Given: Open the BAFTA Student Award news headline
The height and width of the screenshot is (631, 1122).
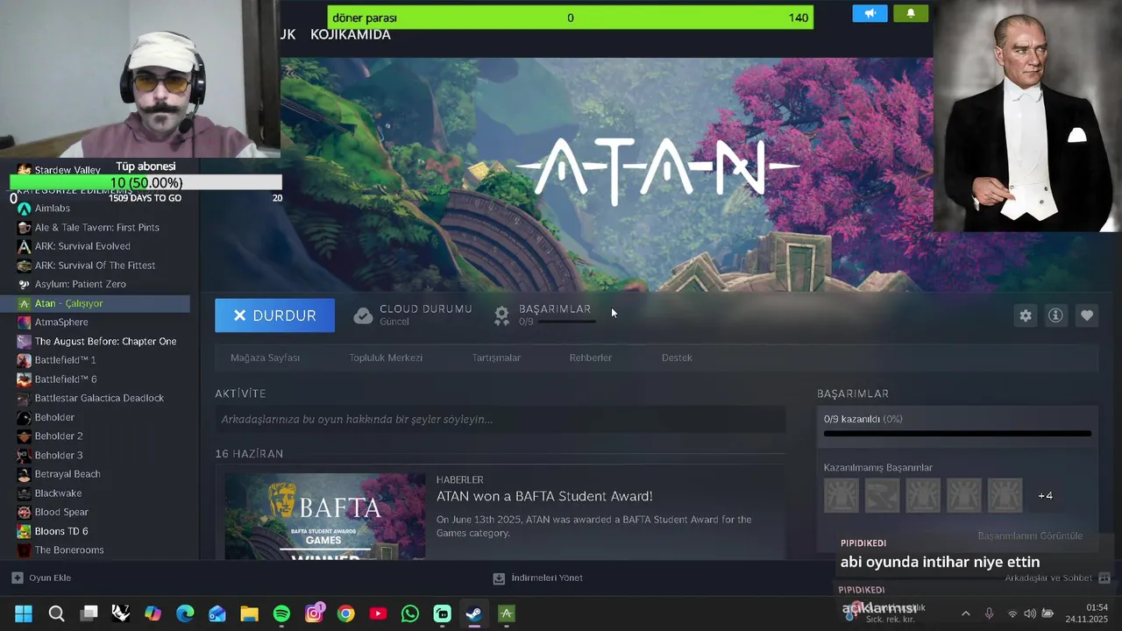Looking at the screenshot, I should [544, 496].
